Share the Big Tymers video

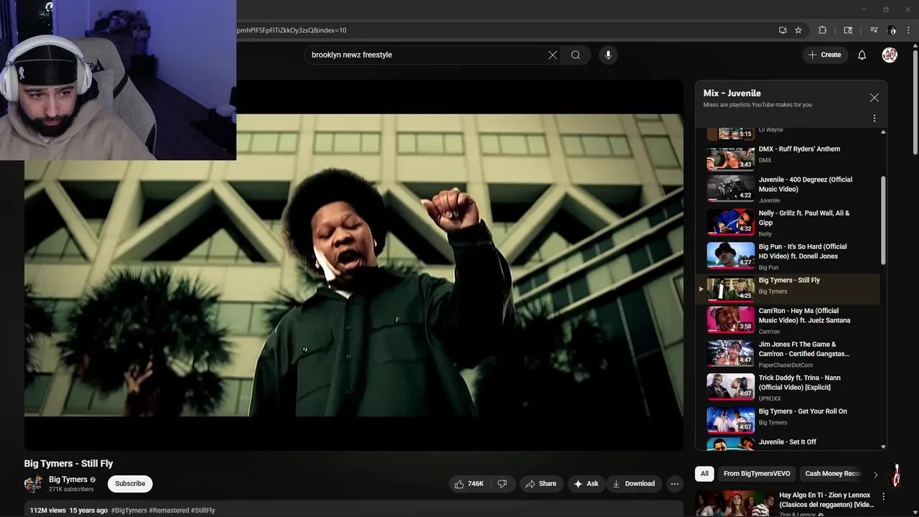point(541,484)
